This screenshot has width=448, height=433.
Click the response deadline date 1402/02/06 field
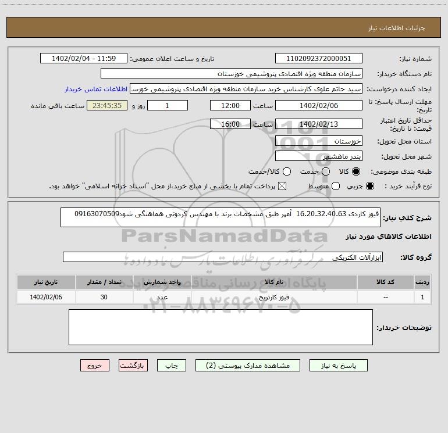pyautogui.click(x=319, y=105)
